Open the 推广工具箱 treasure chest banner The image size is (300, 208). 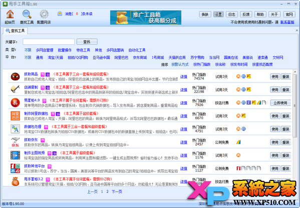pos(146,18)
